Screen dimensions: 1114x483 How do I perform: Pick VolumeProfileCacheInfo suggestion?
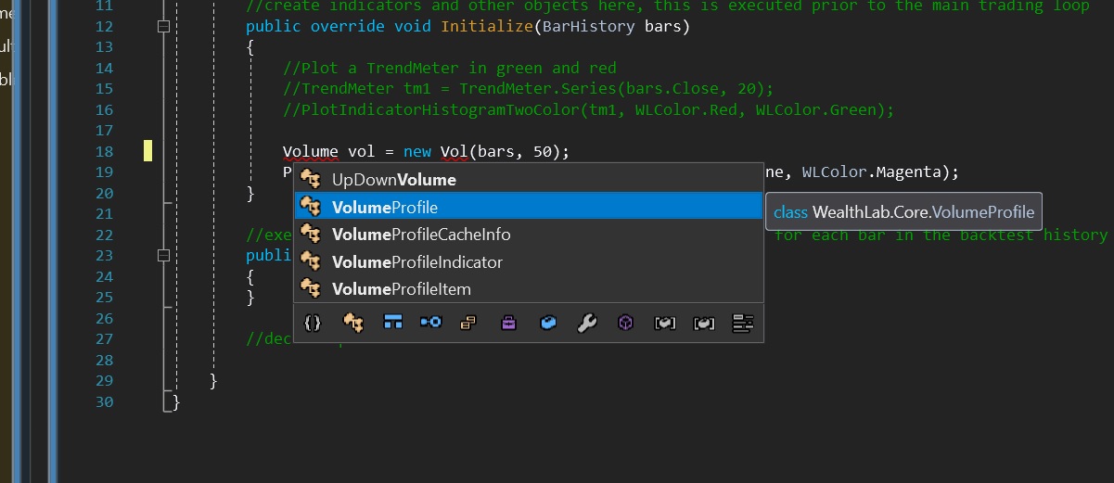click(529, 235)
